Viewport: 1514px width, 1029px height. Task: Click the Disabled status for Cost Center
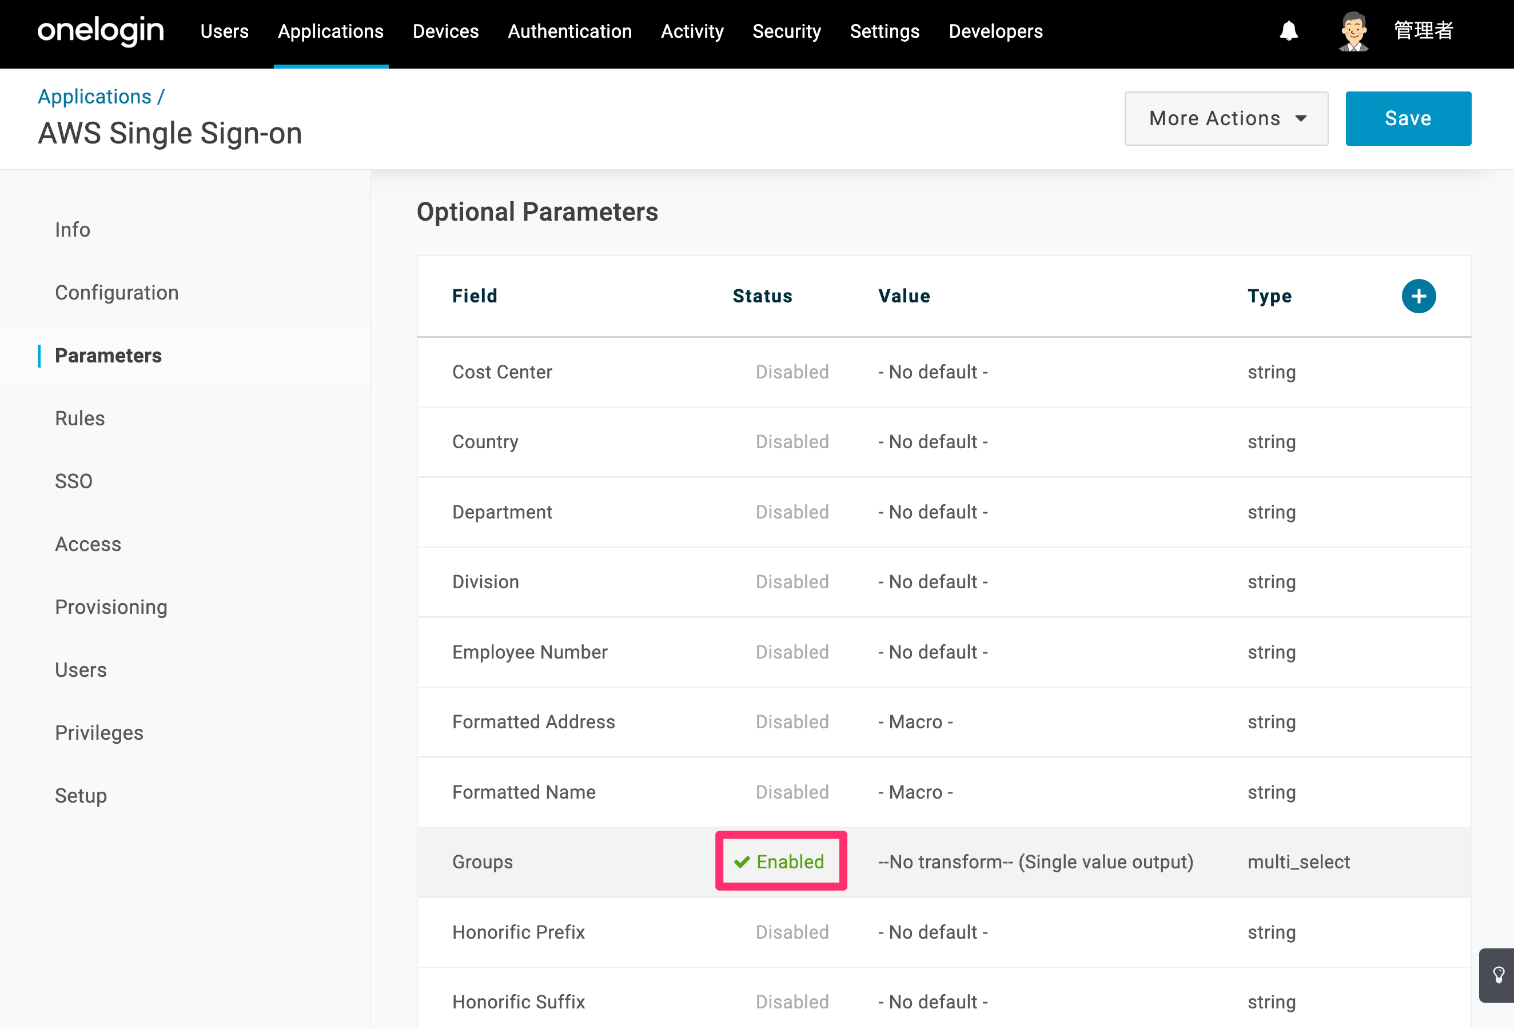click(x=792, y=373)
